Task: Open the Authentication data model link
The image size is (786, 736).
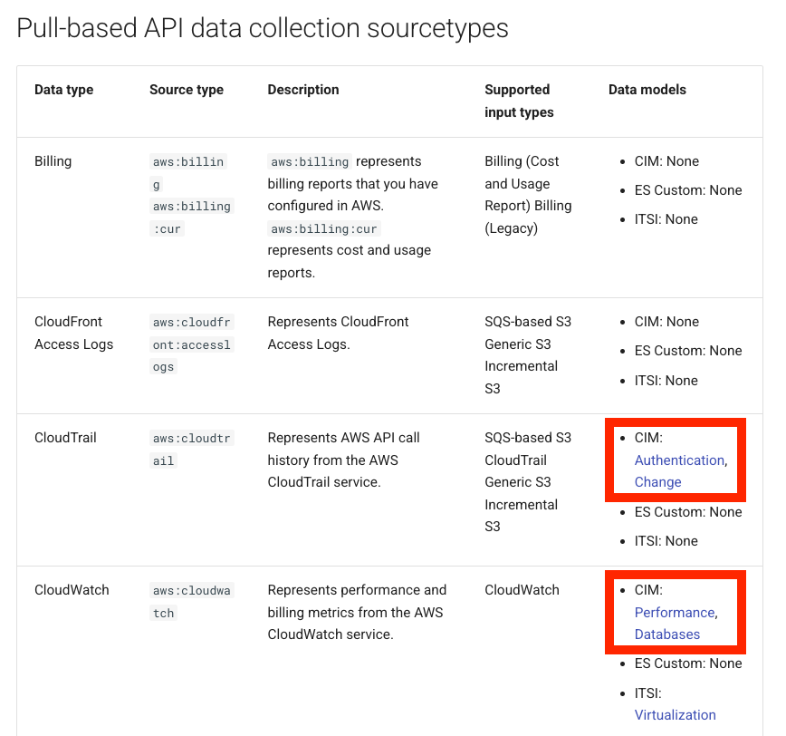Action: click(679, 460)
